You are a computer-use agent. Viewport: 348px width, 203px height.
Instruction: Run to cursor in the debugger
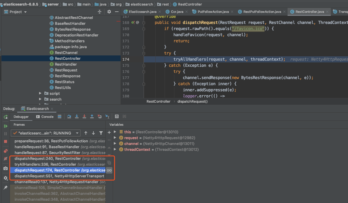coord(107,117)
